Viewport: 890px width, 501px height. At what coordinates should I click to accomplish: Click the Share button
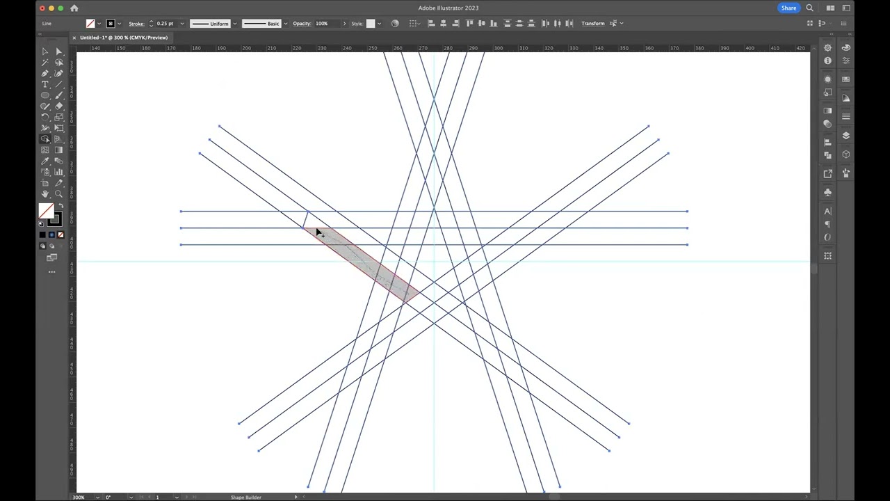click(788, 8)
